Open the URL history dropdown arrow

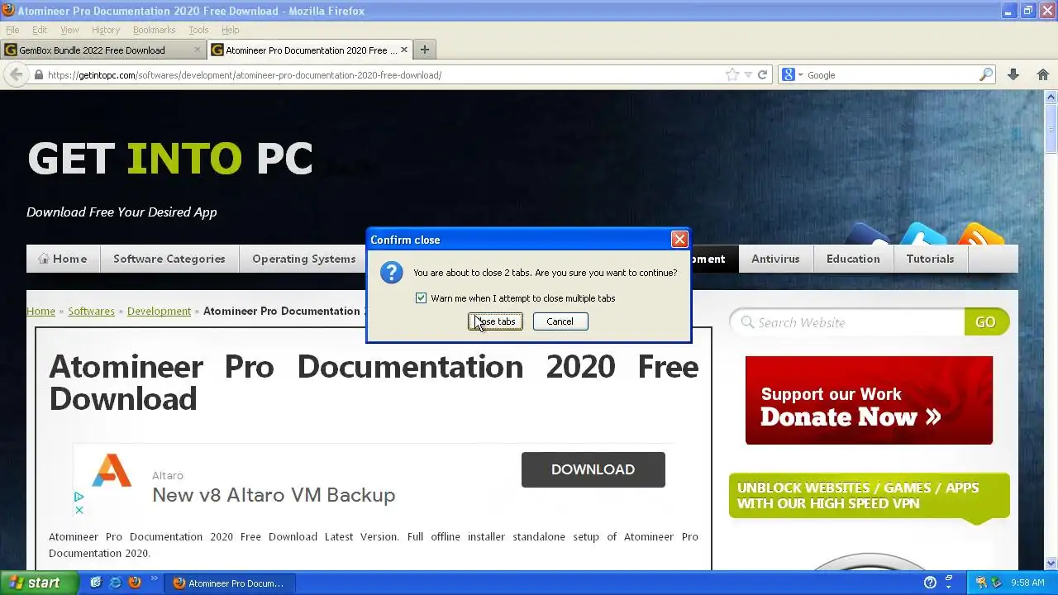pyautogui.click(x=748, y=74)
